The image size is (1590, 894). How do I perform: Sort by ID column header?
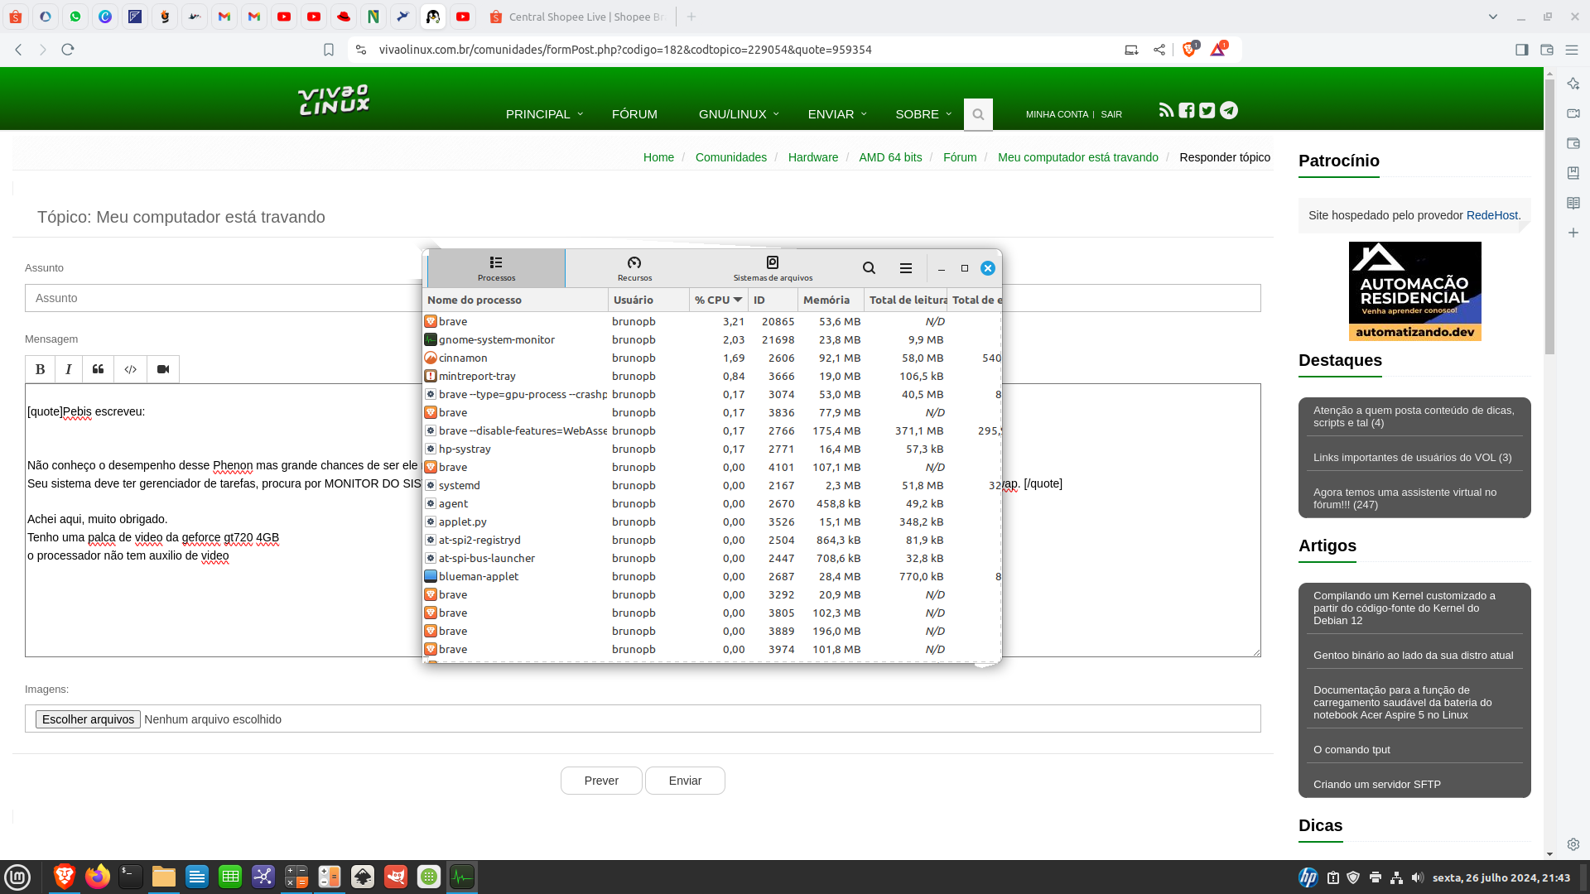(x=773, y=300)
